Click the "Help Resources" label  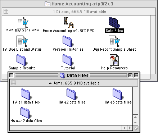pos(114,68)
